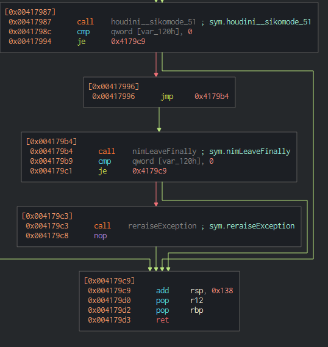The width and height of the screenshot is (328, 347).
Task: Select block header [0x00417996]
Action: pos(113,87)
